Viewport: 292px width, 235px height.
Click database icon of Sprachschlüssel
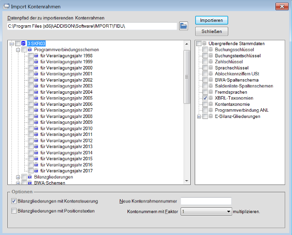211,68
